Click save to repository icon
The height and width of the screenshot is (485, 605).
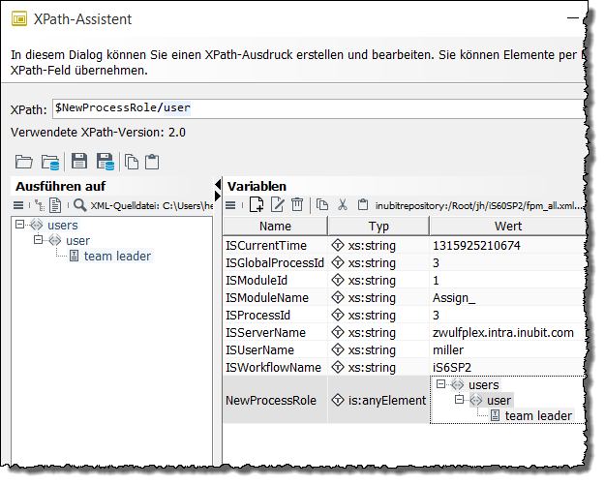[105, 162]
